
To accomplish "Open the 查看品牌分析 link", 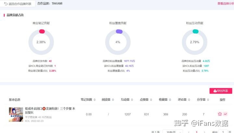I will coord(226,4).
